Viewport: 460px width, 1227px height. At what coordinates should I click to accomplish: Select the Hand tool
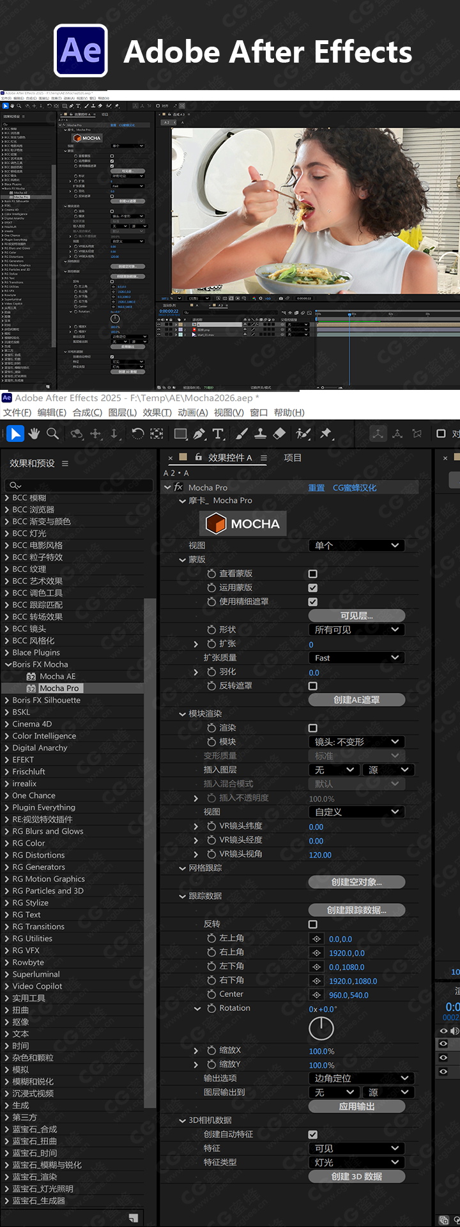click(34, 434)
